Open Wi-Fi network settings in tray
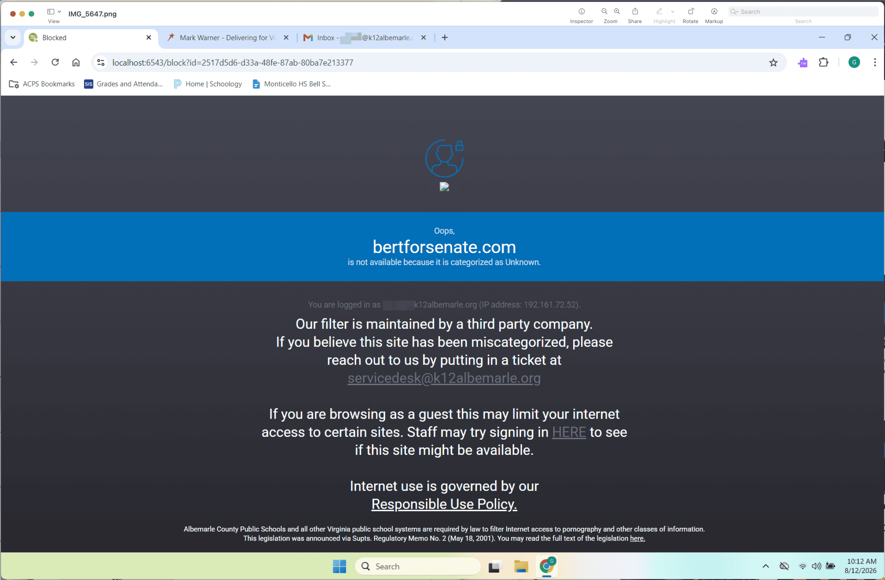The width and height of the screenshot is (885, 580). click(x=803, y=567)
